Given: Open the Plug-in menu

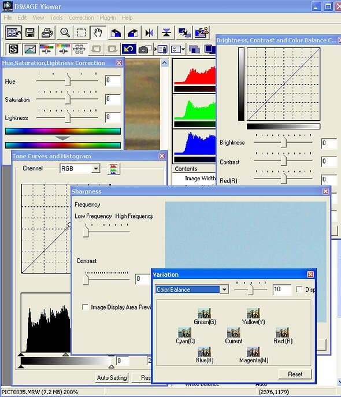Looking at the screenshot, I should [108, 18].
